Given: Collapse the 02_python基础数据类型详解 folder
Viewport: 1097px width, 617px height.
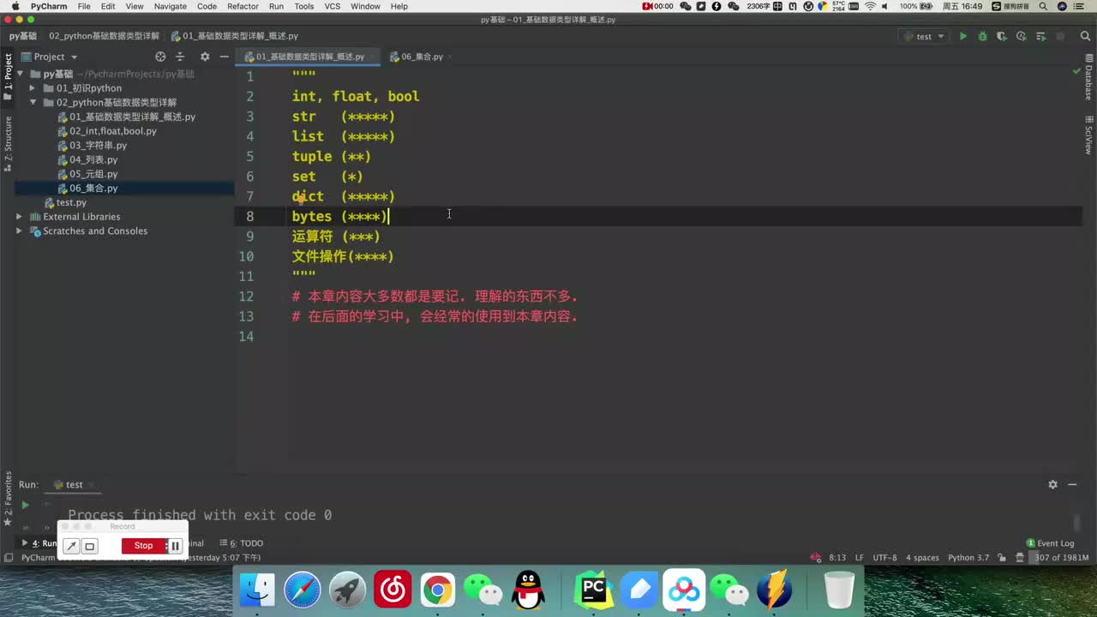Looking at the screenshot, I should tap(33, 103).
